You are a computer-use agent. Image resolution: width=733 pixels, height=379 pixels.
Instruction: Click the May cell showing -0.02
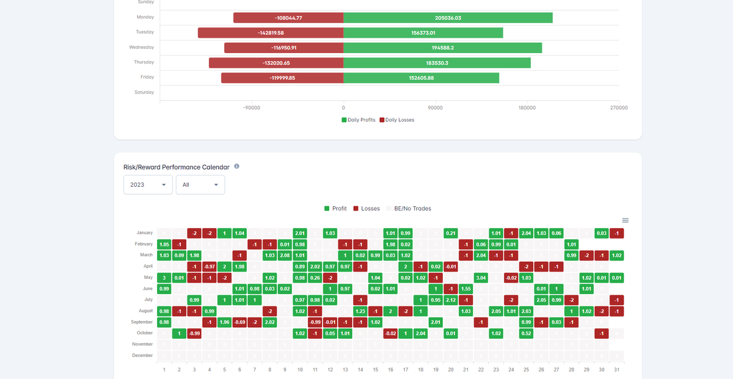coord(511,278)
